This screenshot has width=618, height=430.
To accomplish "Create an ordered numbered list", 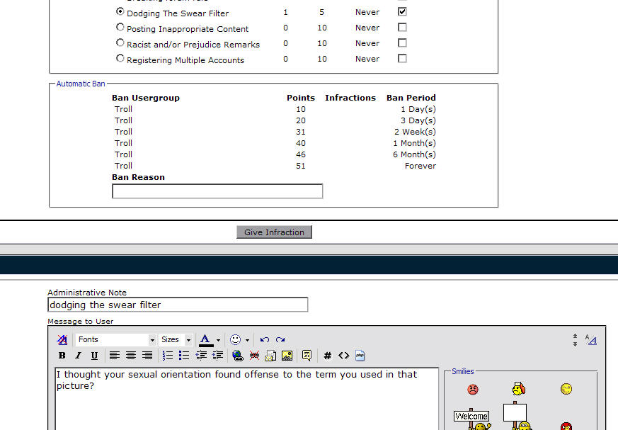I will coord(168,356).
